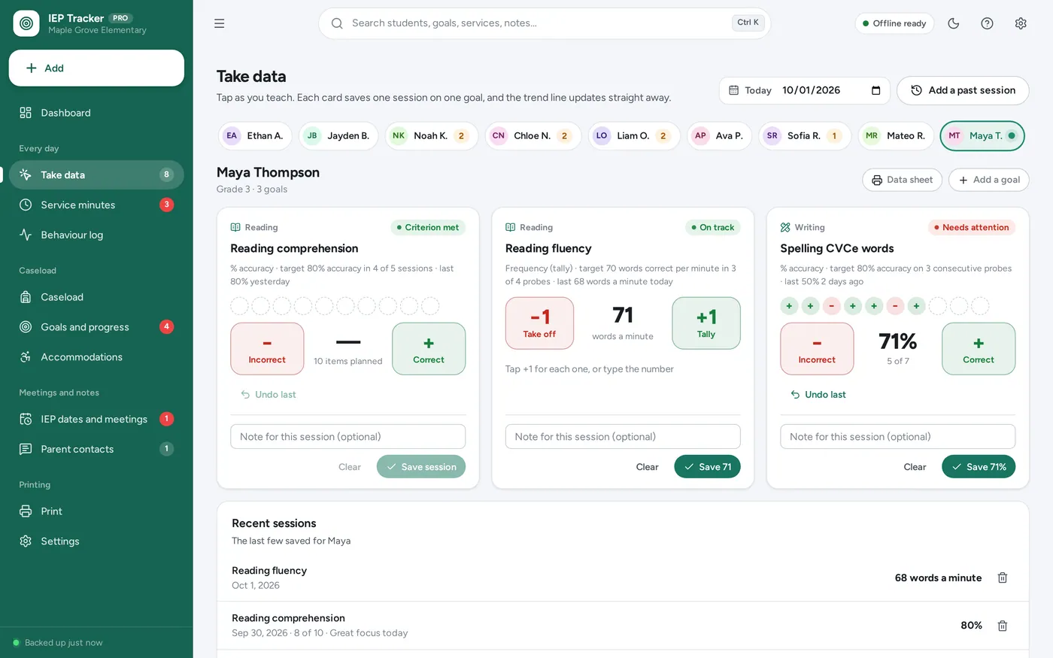
Task: Switch to dark mode moon icon
Action: (954, 23)
